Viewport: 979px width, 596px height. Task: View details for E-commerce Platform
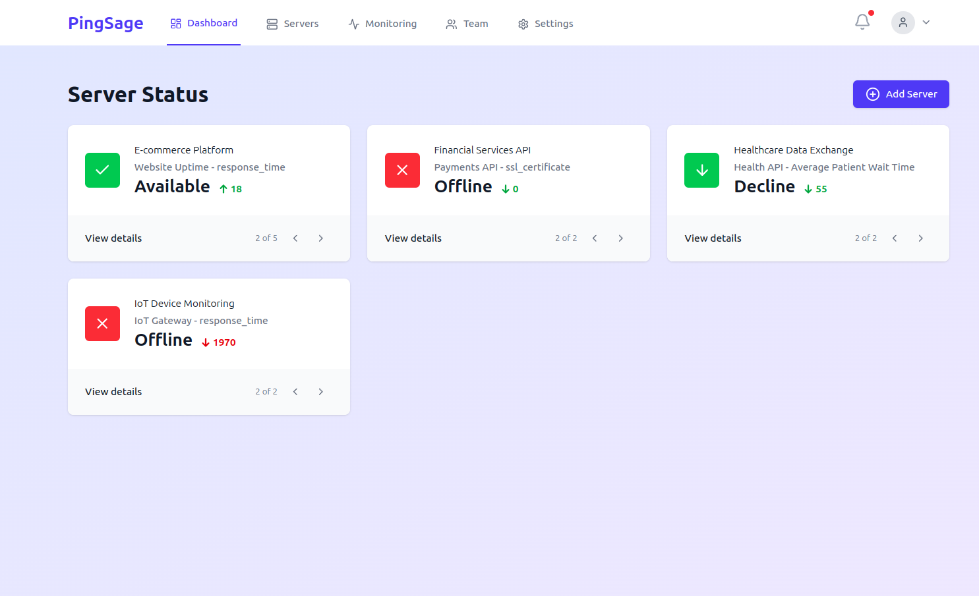tap(113, 238)
